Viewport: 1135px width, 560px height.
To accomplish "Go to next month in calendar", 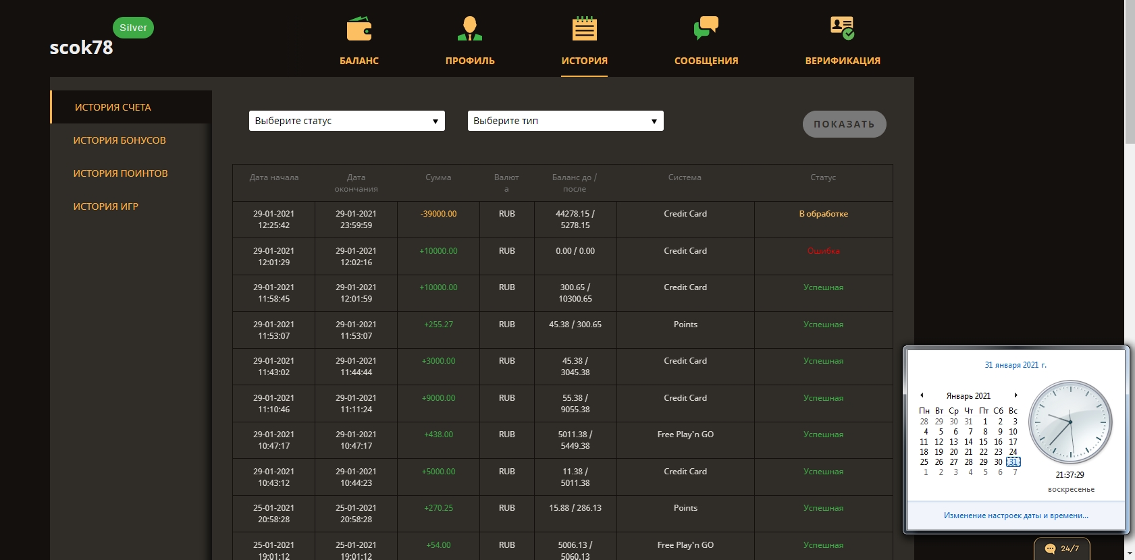I will tap(1015, 395).
